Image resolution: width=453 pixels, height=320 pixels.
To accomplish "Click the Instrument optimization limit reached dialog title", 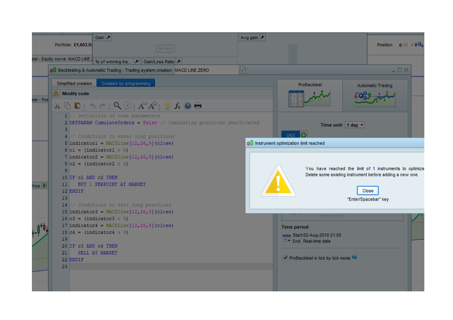I will [x=289, y=143].
